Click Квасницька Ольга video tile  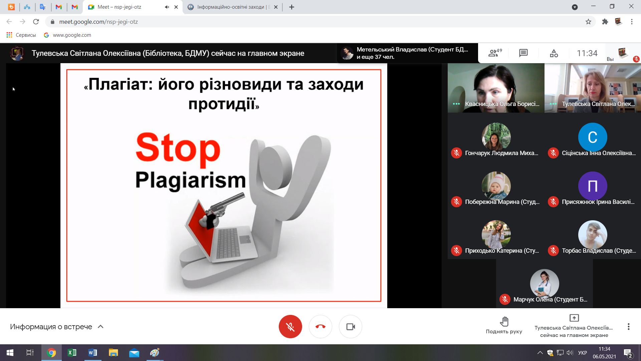coord(496,88)
